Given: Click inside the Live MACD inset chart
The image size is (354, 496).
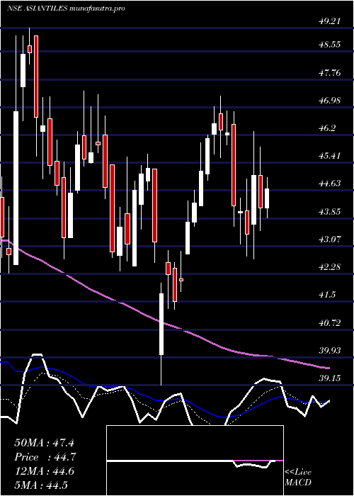Looking at the screenshot, I should point(195,461).
